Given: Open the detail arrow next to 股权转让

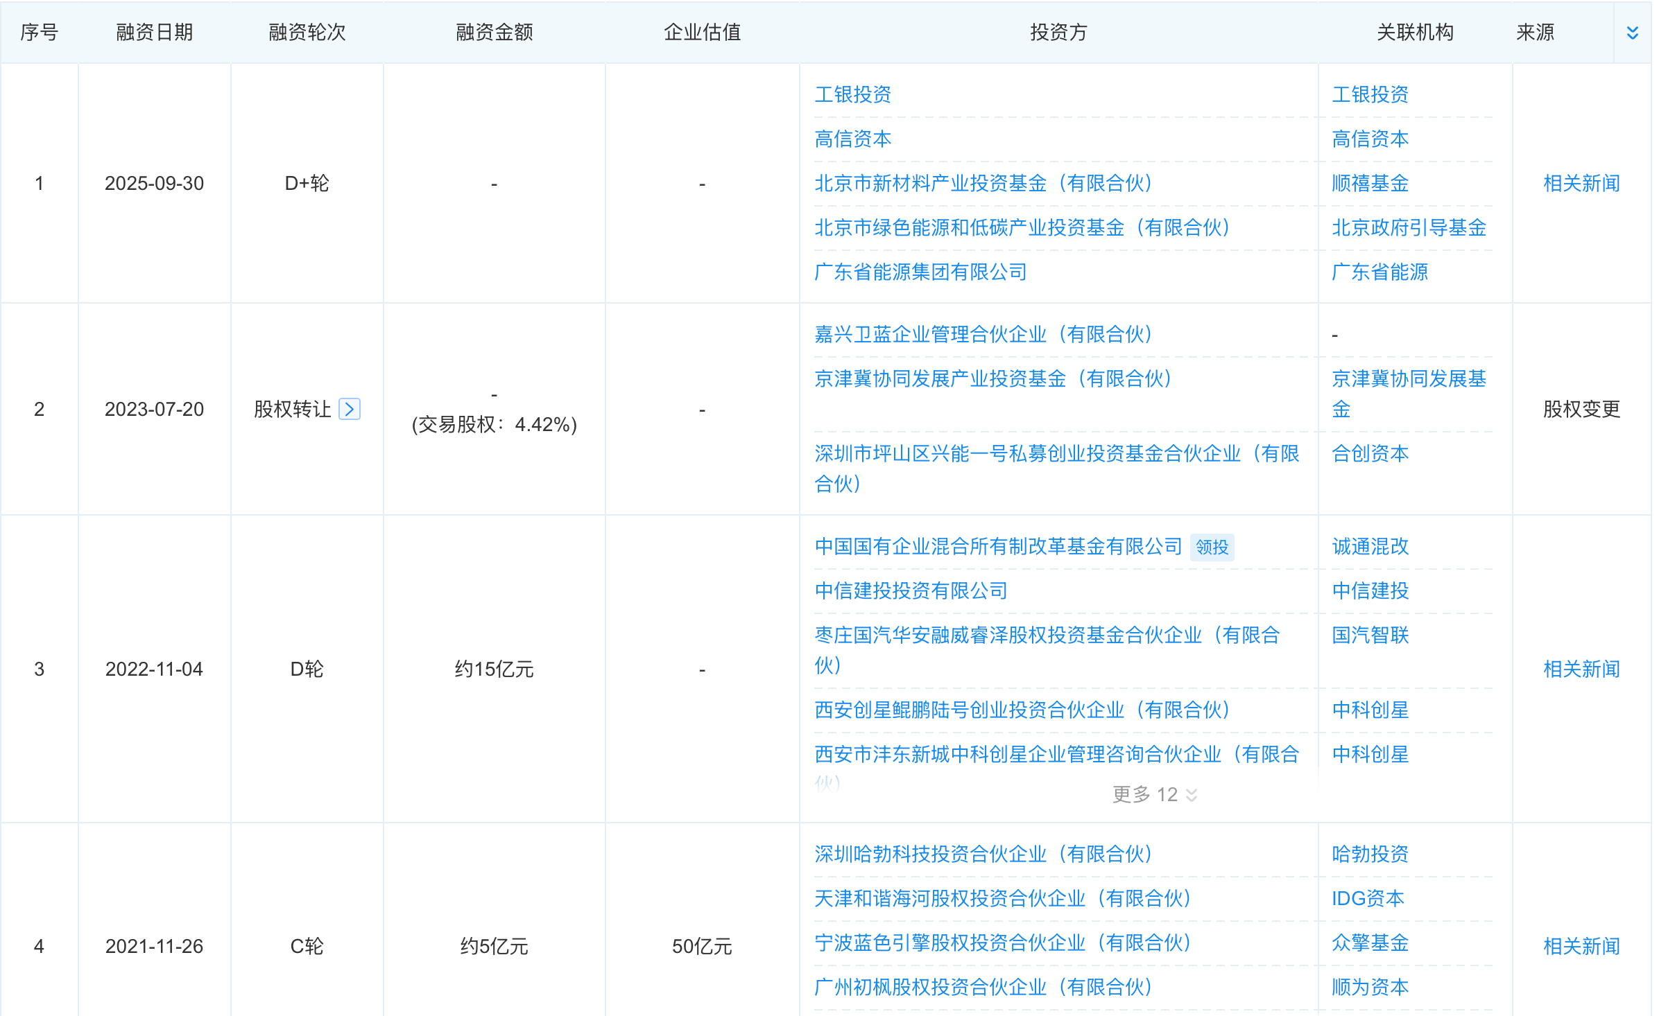Looking at the screenshot, I should pos(350,410).
